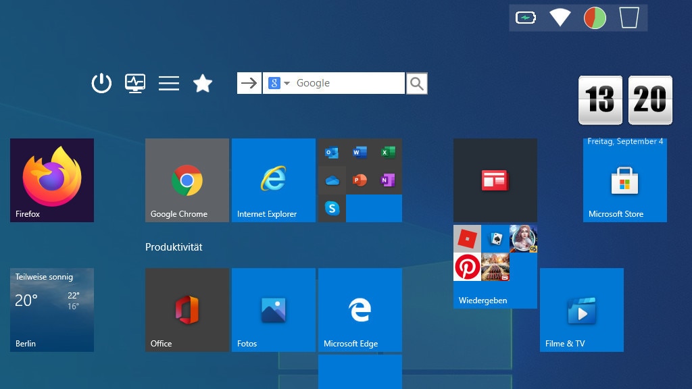Open Word in the Office folder tile

(x=360, y=153)
